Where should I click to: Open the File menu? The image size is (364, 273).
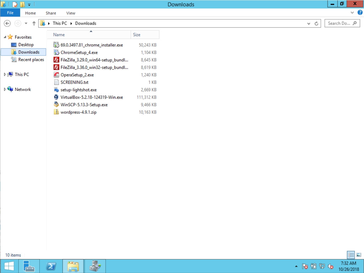10,13
